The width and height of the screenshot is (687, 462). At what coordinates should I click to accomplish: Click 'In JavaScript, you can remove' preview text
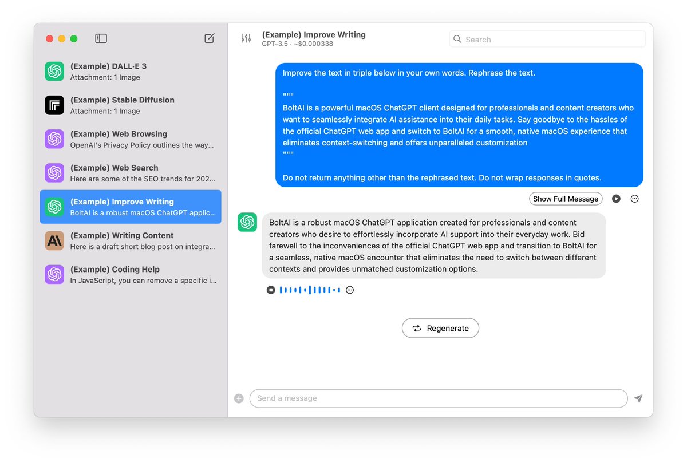click(x=143, y=281)
